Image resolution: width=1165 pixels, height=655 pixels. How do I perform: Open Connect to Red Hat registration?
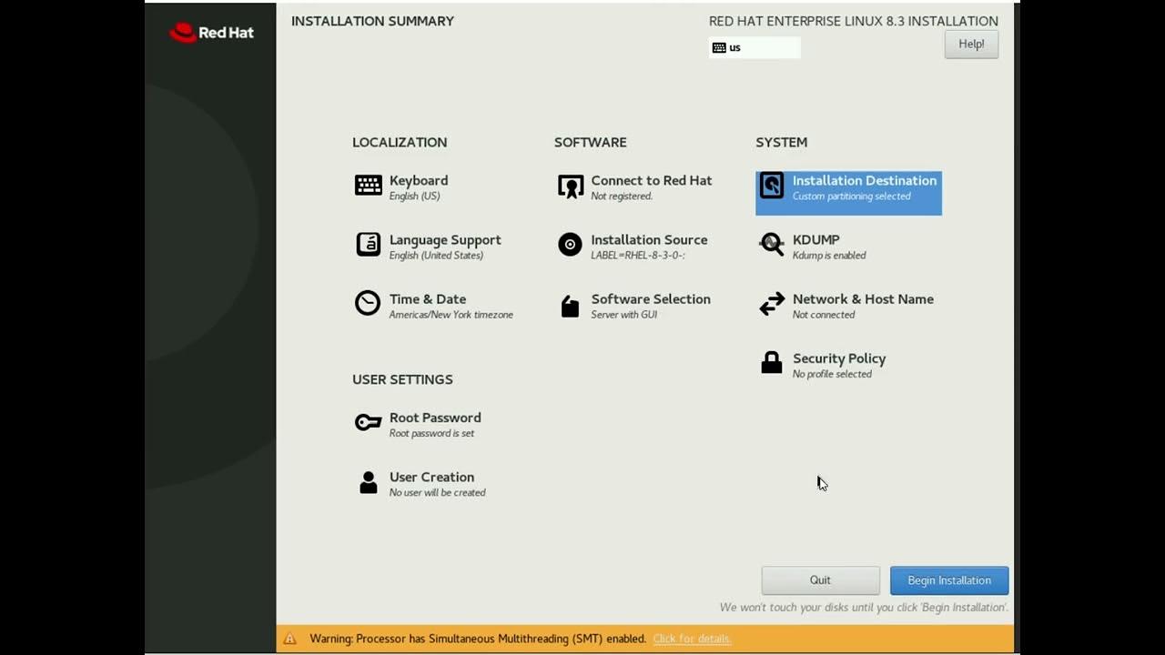(x=635, y=186)
